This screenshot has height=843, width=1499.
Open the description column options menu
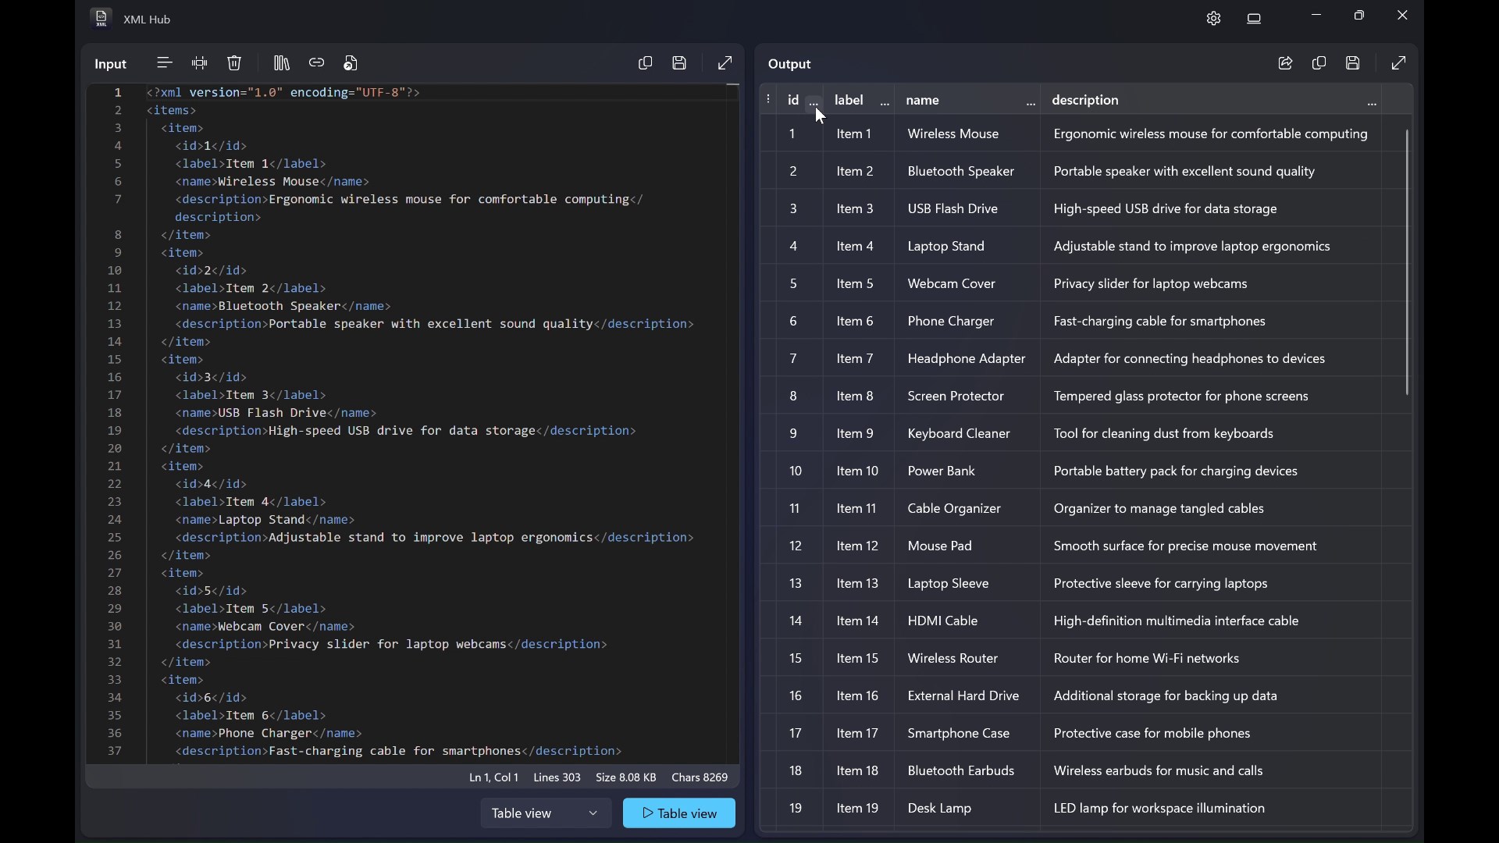point(1373,103)
